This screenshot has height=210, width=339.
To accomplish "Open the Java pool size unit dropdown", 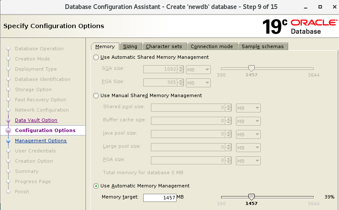I will click(248, 135).
